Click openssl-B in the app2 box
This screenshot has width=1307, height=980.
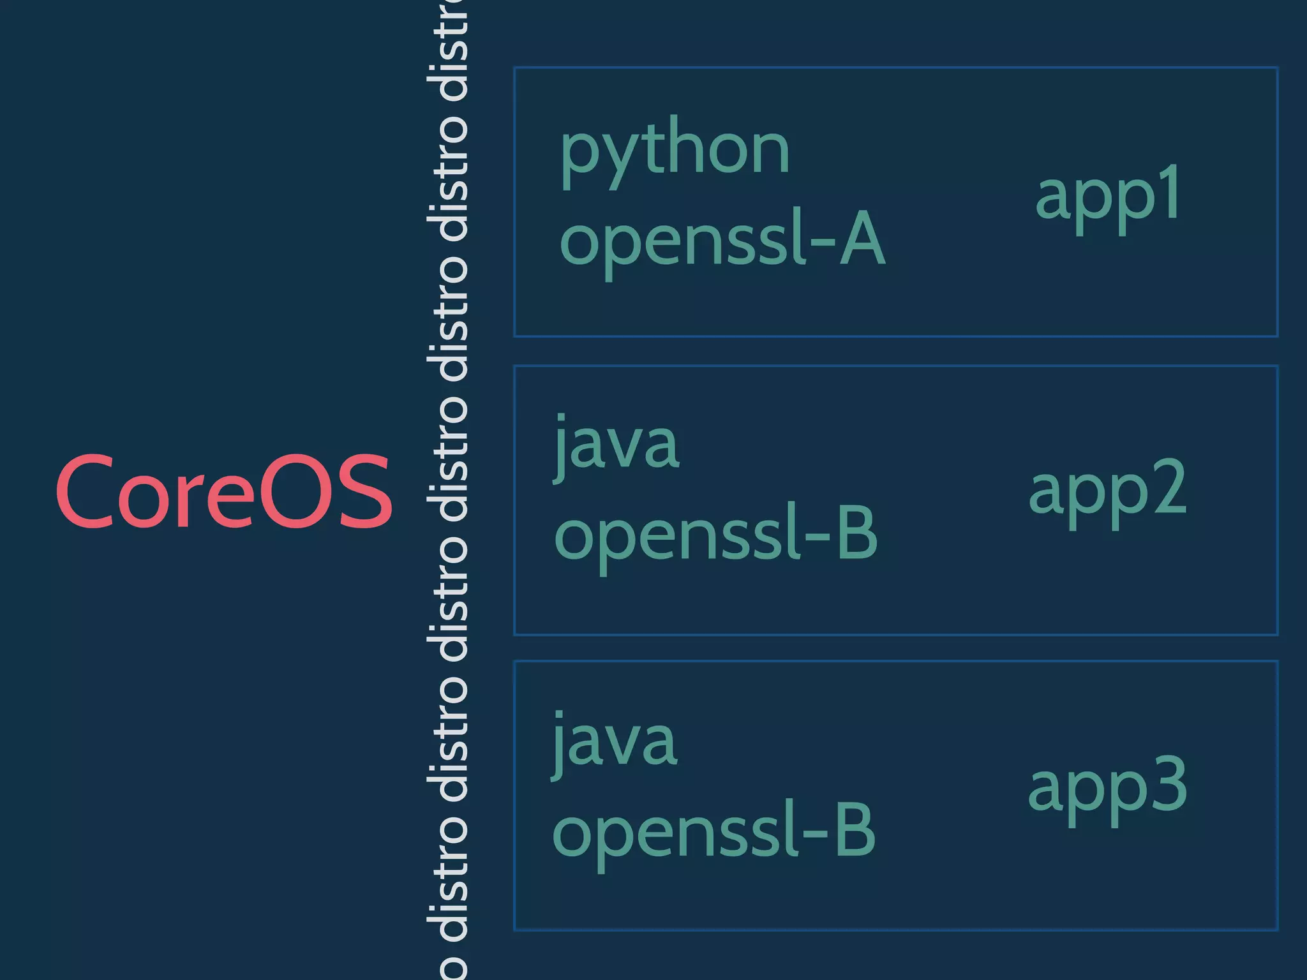pos(716,538)
